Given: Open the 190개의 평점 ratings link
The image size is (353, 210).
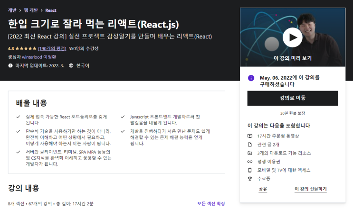Looking at the screenshot, I should point(52,48).
